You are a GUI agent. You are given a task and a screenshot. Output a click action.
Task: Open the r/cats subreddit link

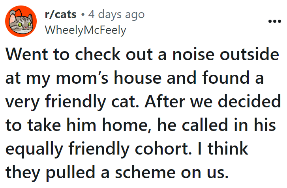[x=59, y=15]
